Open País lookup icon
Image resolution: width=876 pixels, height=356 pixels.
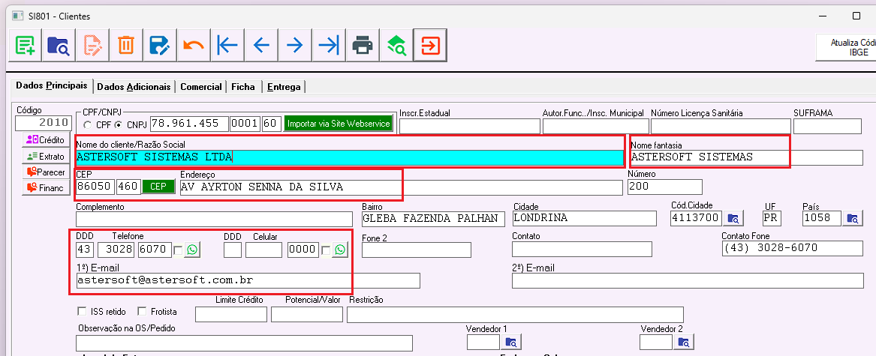click(852, 218)
